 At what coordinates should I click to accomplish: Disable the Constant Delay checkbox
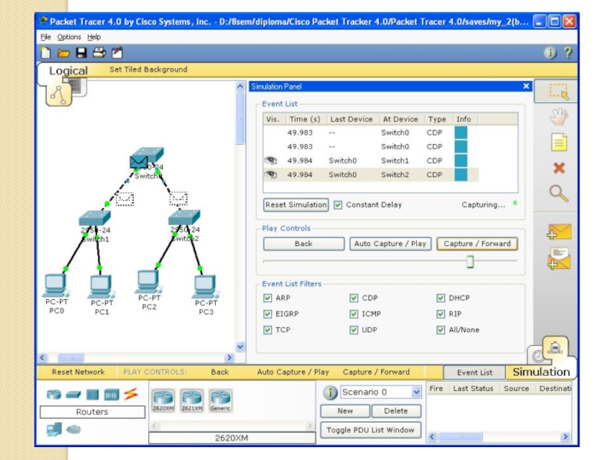[338, 205]
